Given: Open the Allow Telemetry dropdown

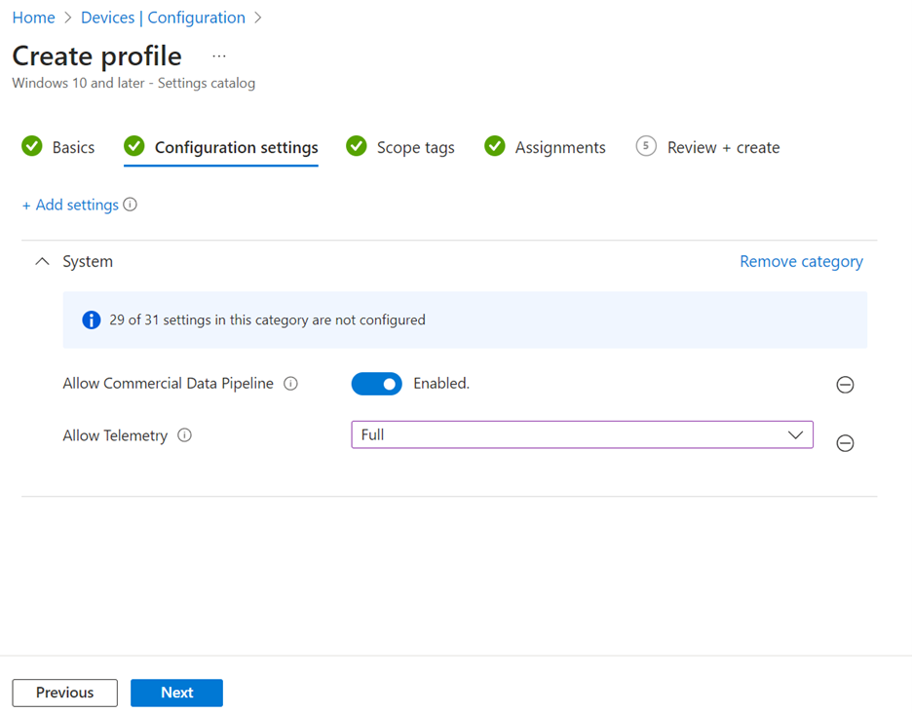Looking at the screenshot, I should pos(581,435).
